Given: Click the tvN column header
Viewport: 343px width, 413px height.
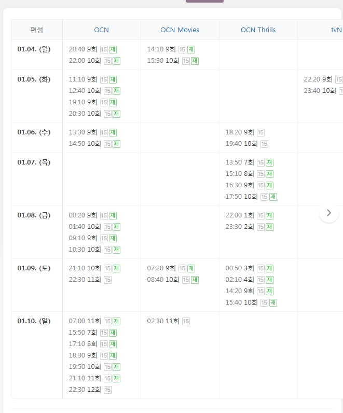Looking at the screenshot, I should pyautogui.click(x=336, y=30).
